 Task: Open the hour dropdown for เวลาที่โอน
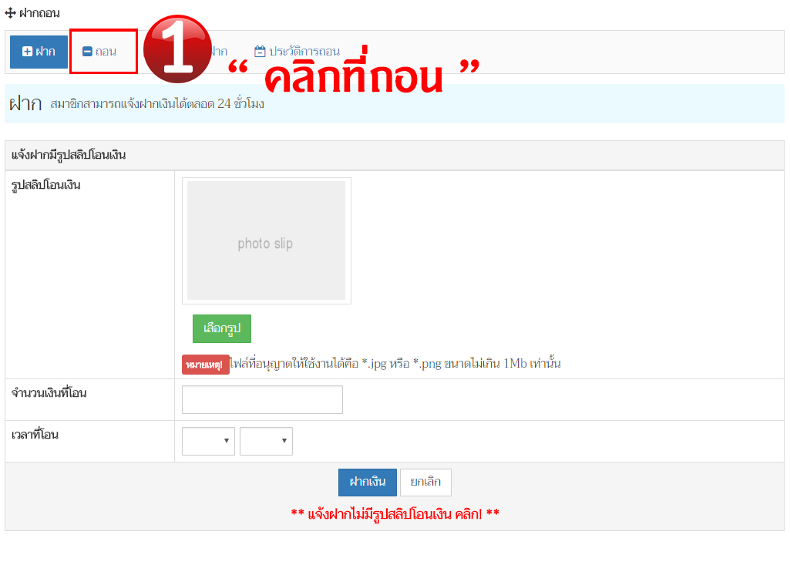click(x=208, y=441)
